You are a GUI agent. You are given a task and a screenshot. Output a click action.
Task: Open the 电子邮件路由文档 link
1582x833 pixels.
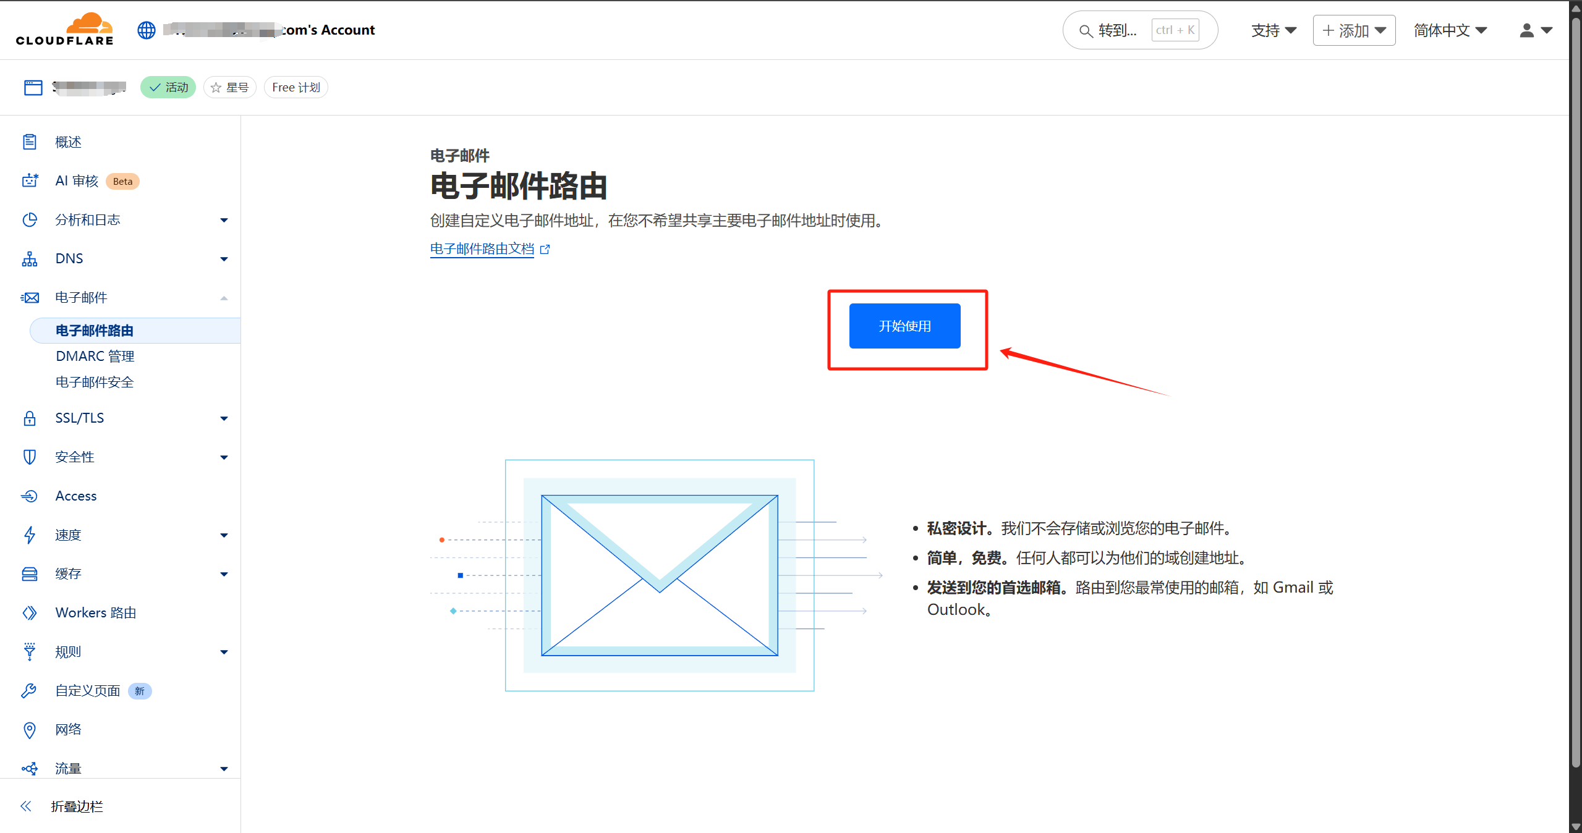[482, 249]
